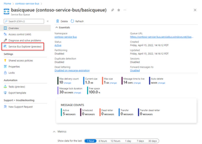Click the Overview menu icon

pyautogui.click(x=5, y=28)
